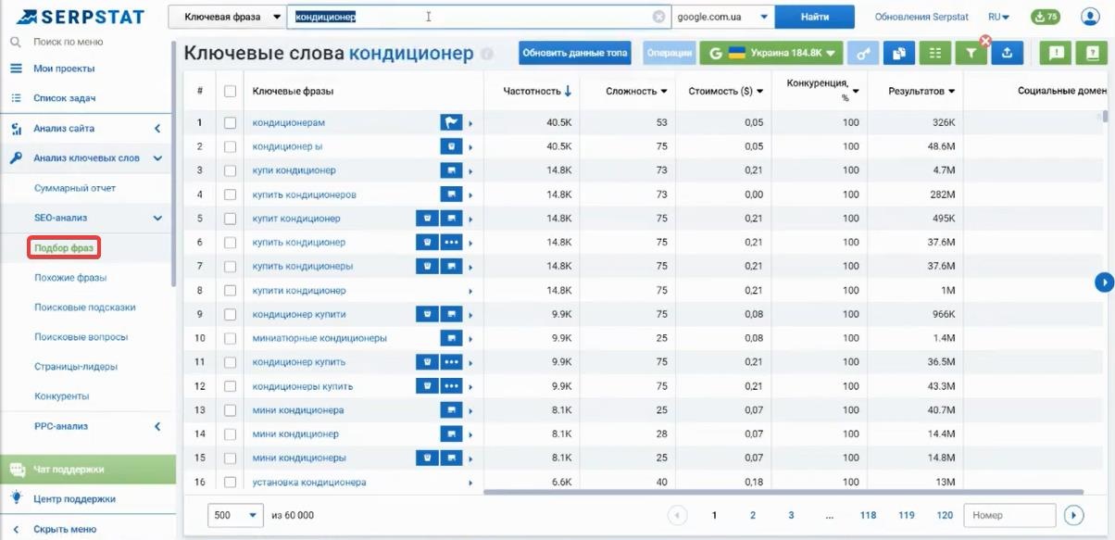The width and height of the screenshot is (1115, 540).
Task: Open Мои проекты in the sidebar
Action: 64,69
